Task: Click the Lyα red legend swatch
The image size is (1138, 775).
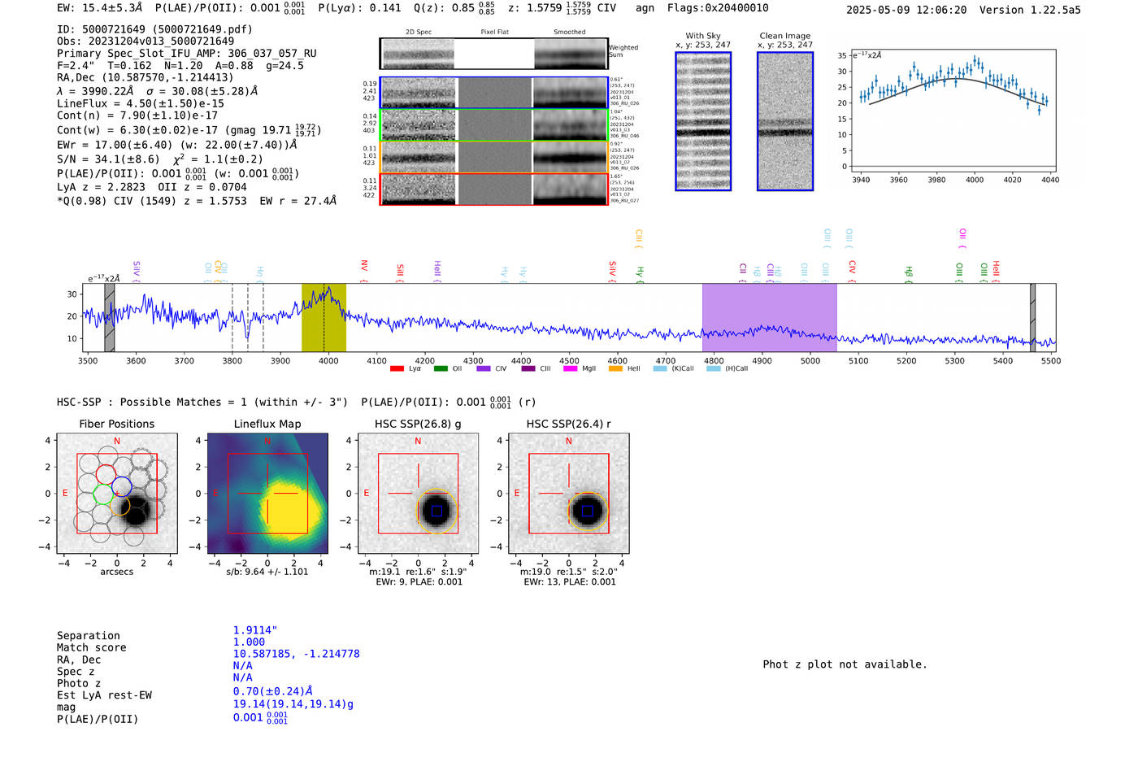Action: pos(397,368)
